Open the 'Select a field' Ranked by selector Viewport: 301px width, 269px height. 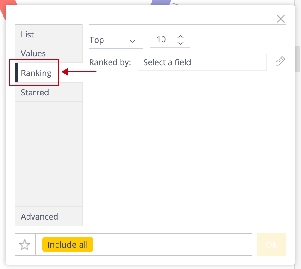coord(202,62)
